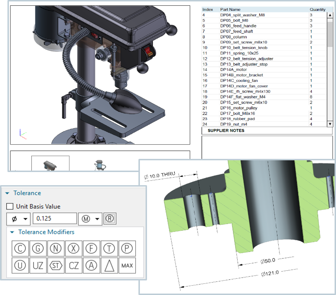Collapse the Tolerance section
This screenshot has width=336, height=295.
(x=7, y=193)
